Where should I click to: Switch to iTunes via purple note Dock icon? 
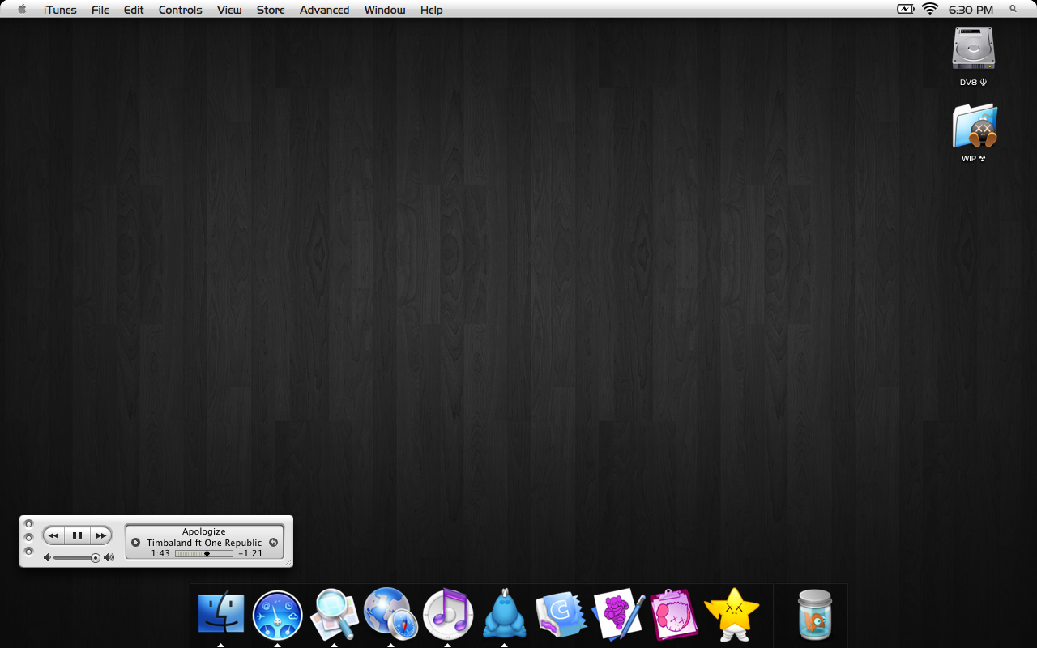(448, 613)
